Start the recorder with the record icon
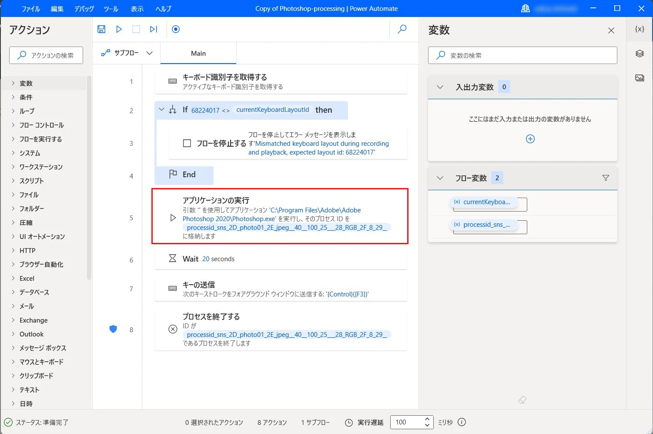Viewport: 653px width, 434px height. click(x=176, y=29)
